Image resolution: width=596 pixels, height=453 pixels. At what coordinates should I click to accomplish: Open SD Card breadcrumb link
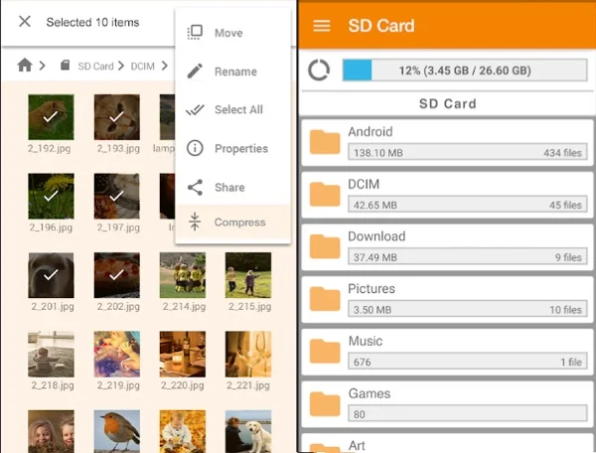tap(95, 67)
